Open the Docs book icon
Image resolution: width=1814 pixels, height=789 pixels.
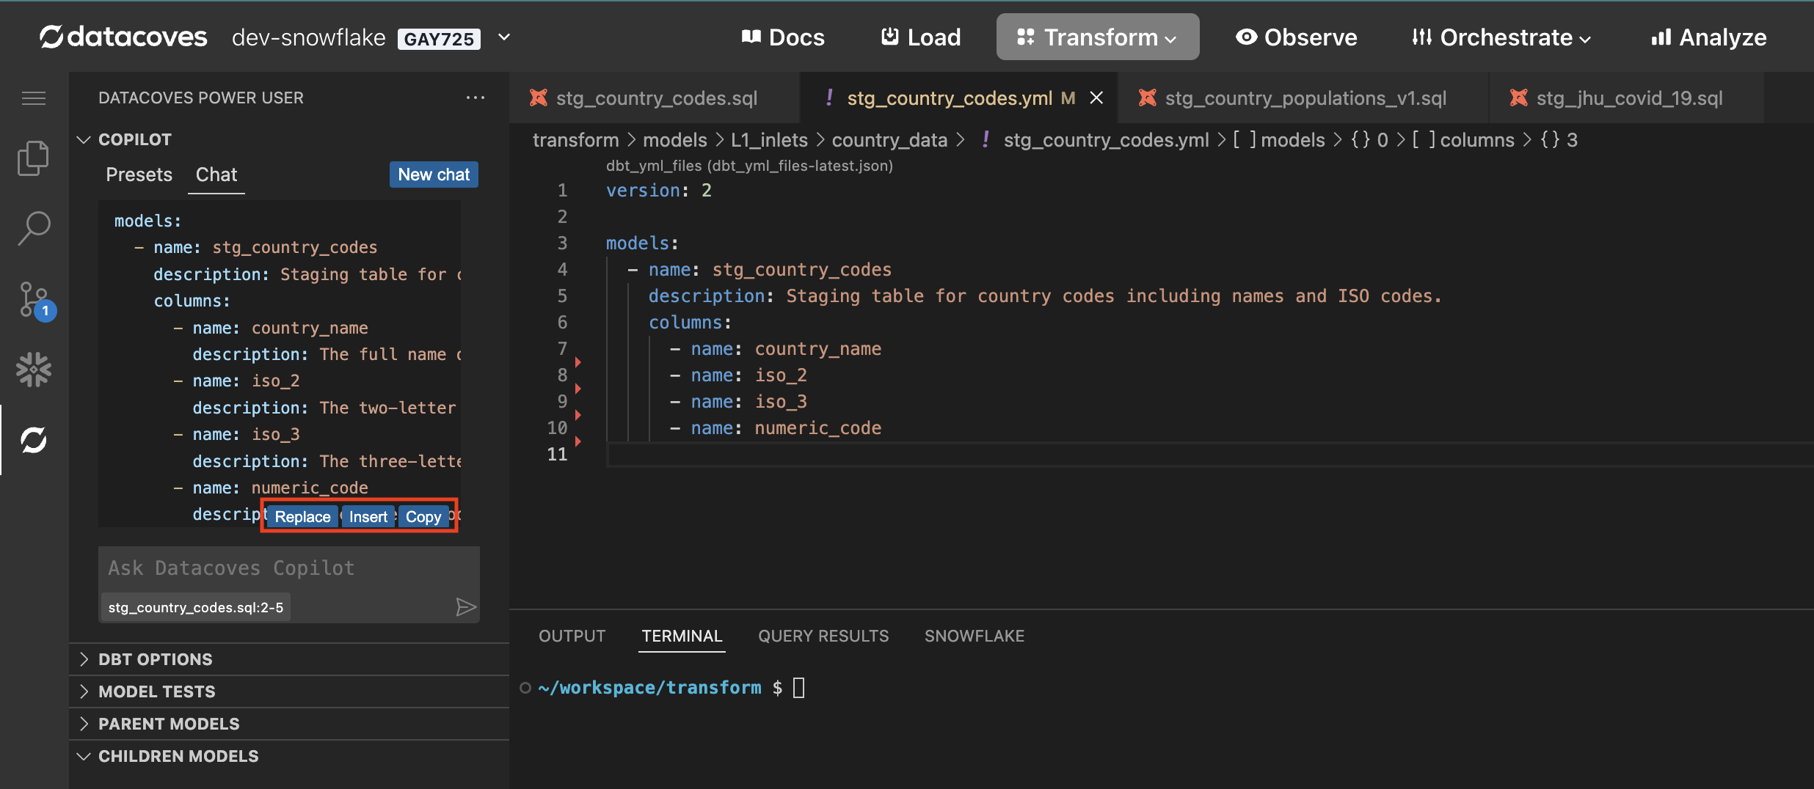[751, 37]
